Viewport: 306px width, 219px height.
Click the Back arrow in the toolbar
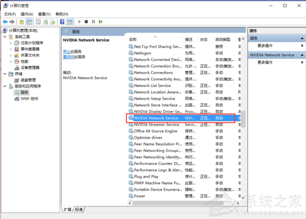click(x=5, y=22)
